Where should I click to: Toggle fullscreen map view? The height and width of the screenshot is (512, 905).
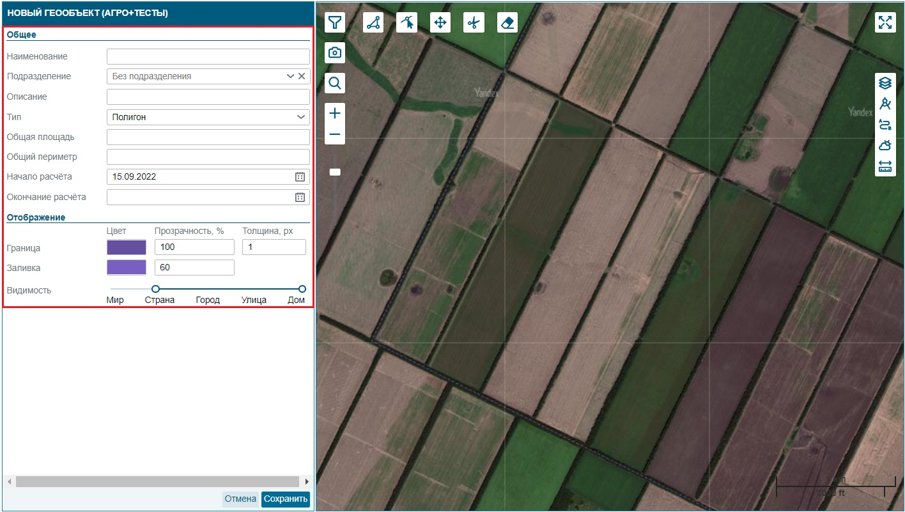point(885,22)
